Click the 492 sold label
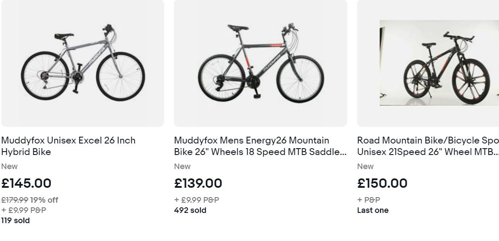 click(190, 210)
